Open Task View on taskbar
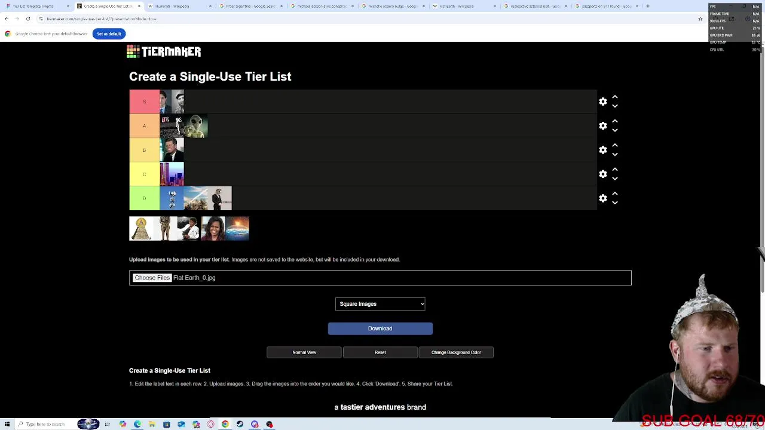Viewport: 765px width, 430px height. coord(108,424)
